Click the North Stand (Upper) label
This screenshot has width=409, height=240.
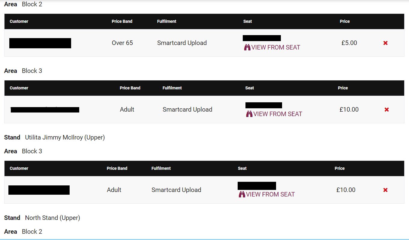53,218
